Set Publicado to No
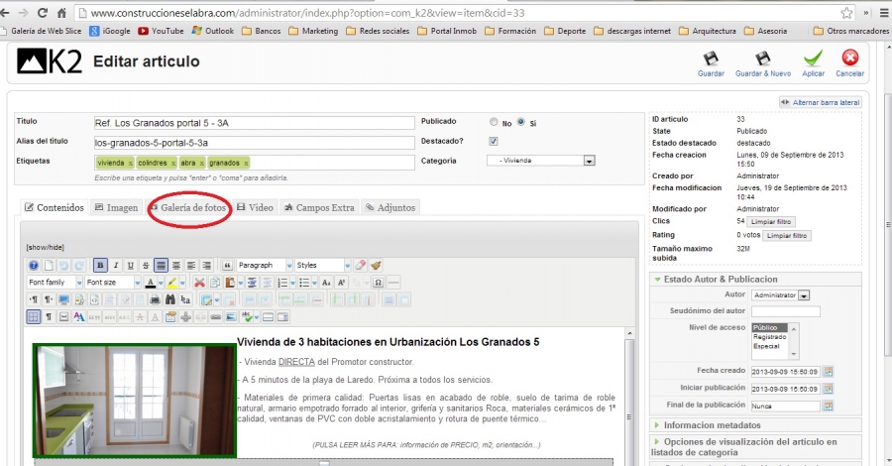The image size is (892, 466). click(x=494, y=122)
